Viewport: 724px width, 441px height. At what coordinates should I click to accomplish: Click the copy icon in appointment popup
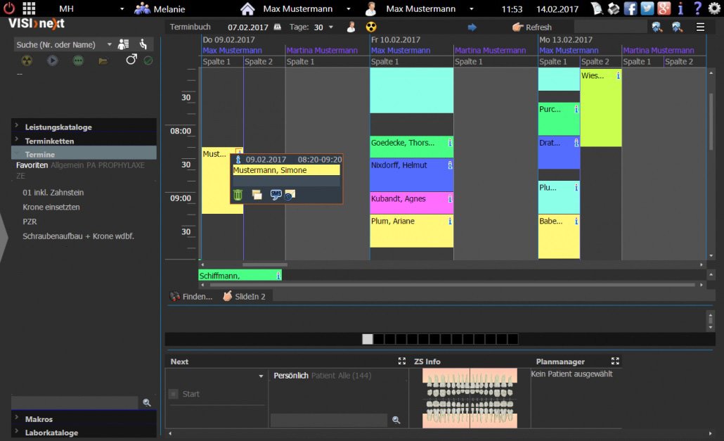tap(257, 195)
